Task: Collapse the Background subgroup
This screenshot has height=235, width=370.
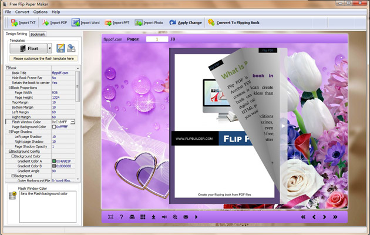Action: pos(13,176)
